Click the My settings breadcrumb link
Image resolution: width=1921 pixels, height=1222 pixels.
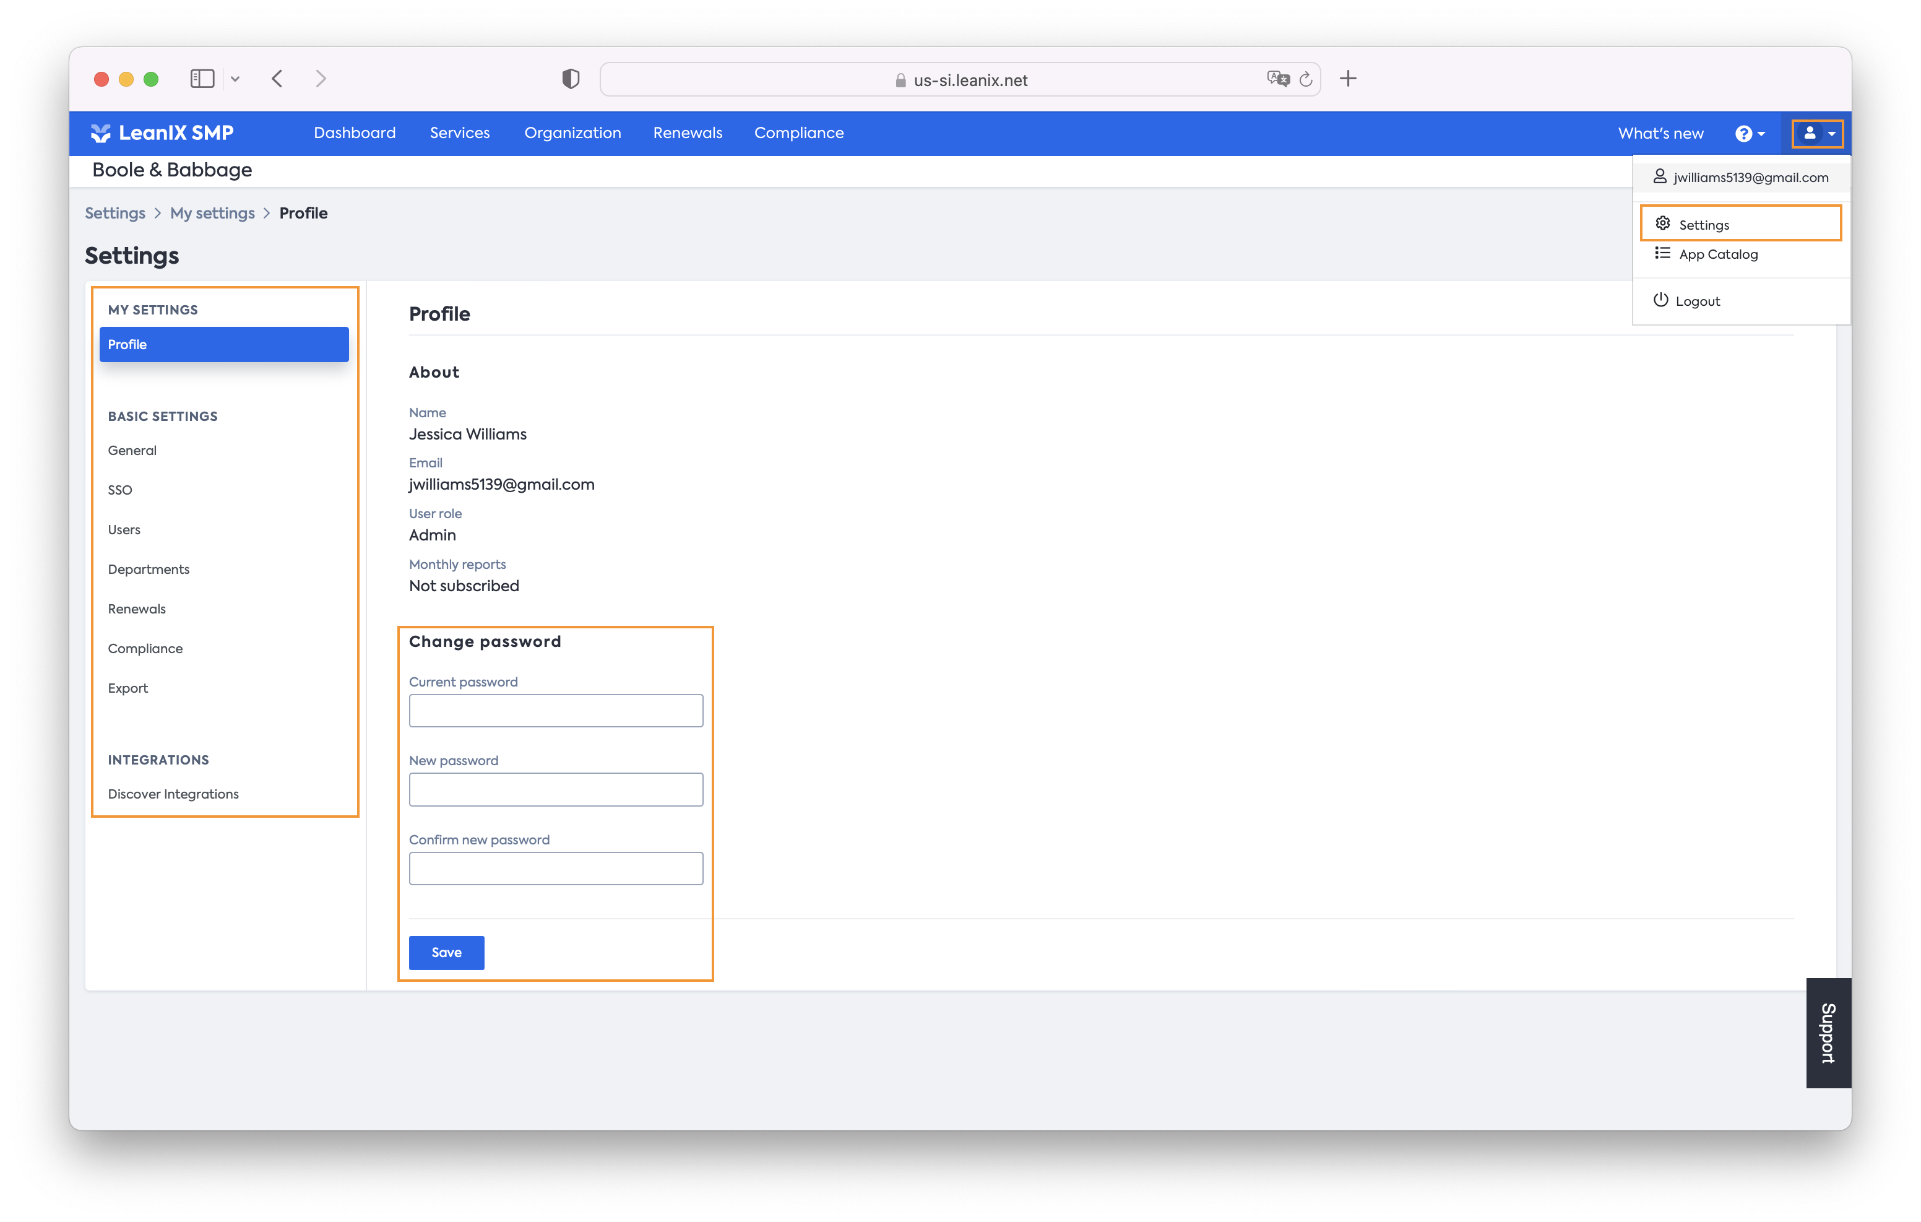[x=212, y=213]
